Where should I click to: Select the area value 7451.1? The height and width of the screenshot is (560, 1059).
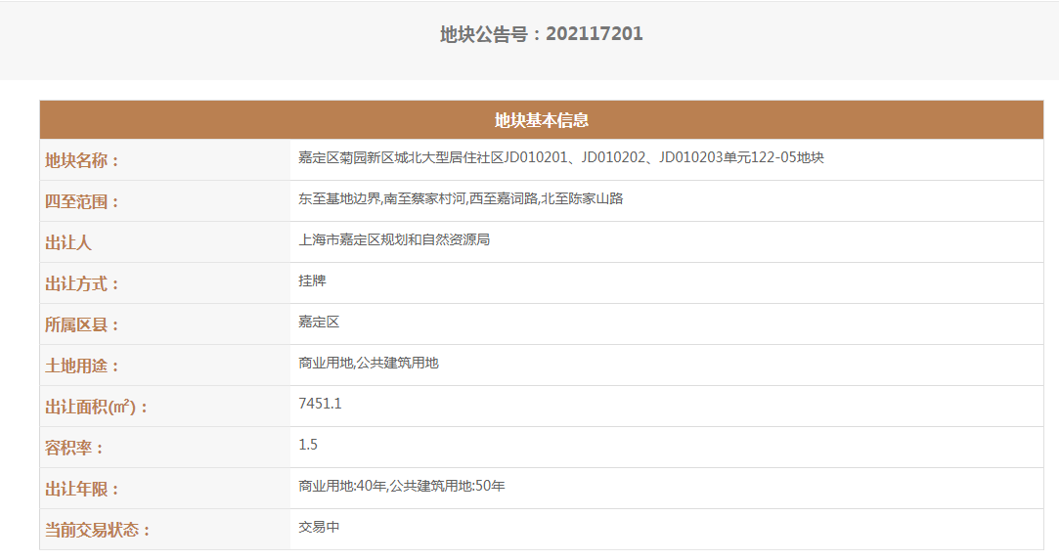320,404
